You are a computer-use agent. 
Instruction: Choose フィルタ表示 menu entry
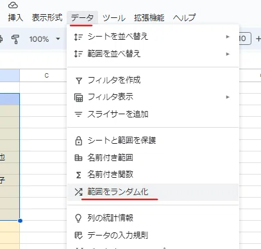153,97
